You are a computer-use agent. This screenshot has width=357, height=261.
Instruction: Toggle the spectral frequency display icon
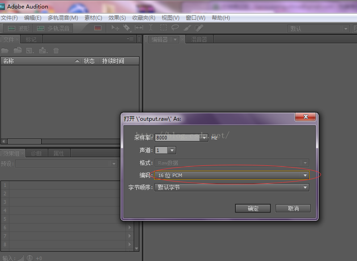98,28
